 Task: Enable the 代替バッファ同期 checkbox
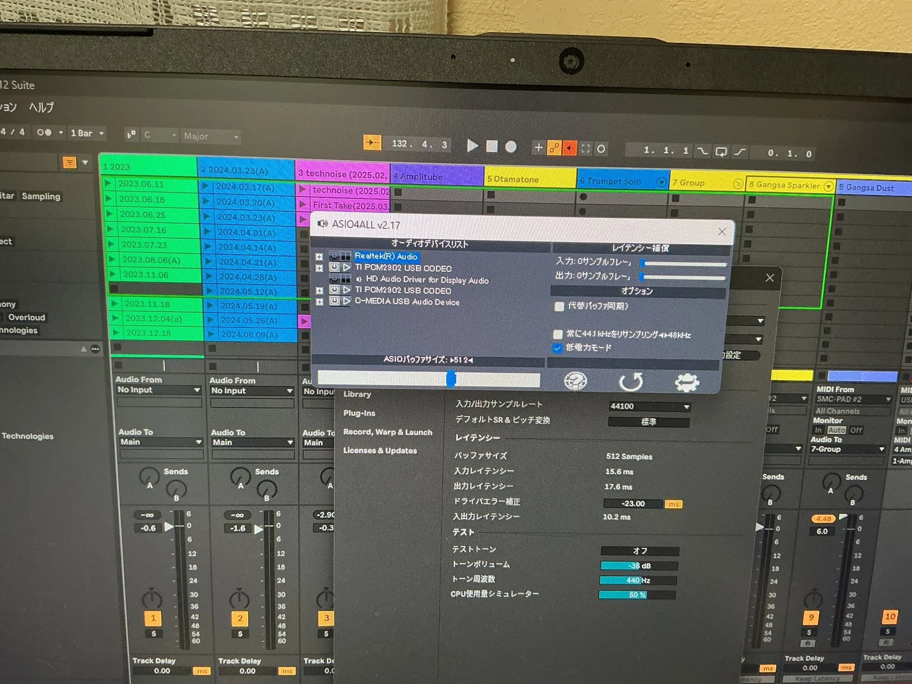click(x=559, y=306)
